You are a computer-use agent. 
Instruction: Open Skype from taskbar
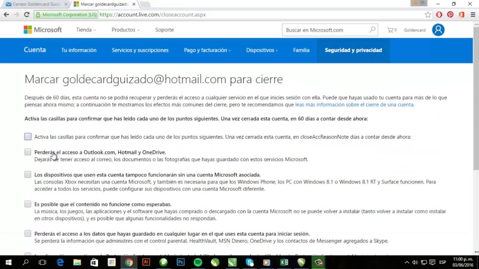pos(250,262)
